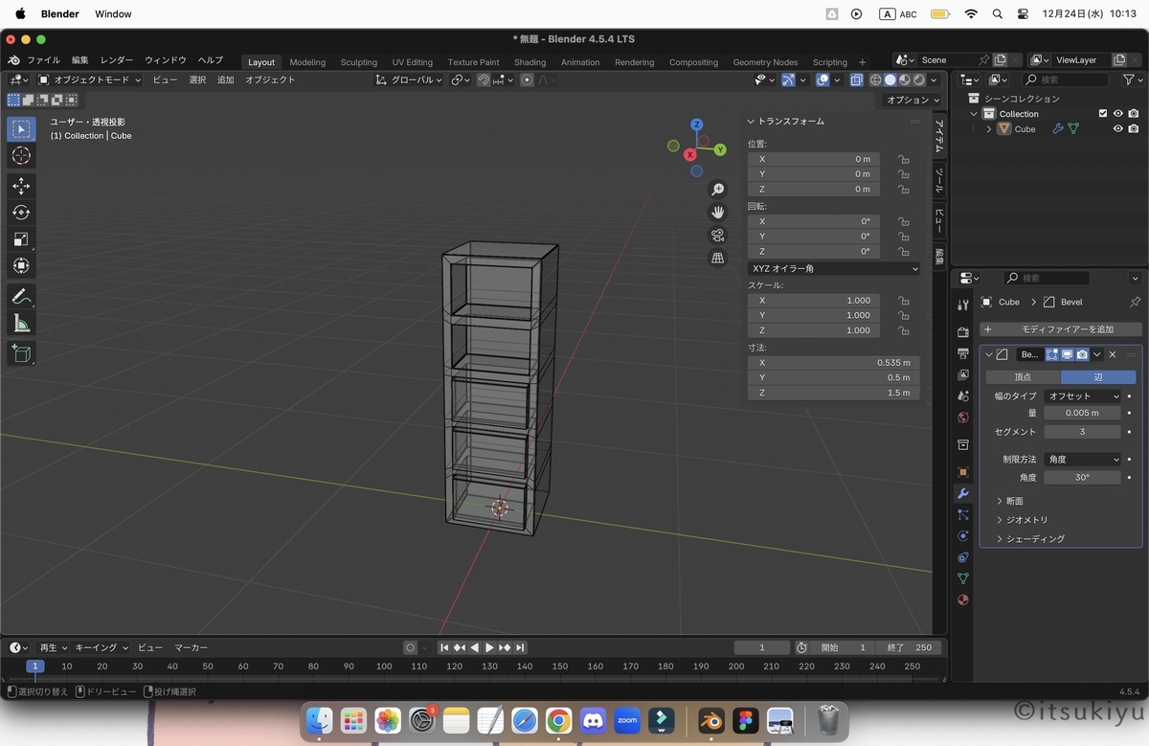Open Finder from the Dock
The height and width of the screenshot is (746, 1149).
click(x=319, y=721)
